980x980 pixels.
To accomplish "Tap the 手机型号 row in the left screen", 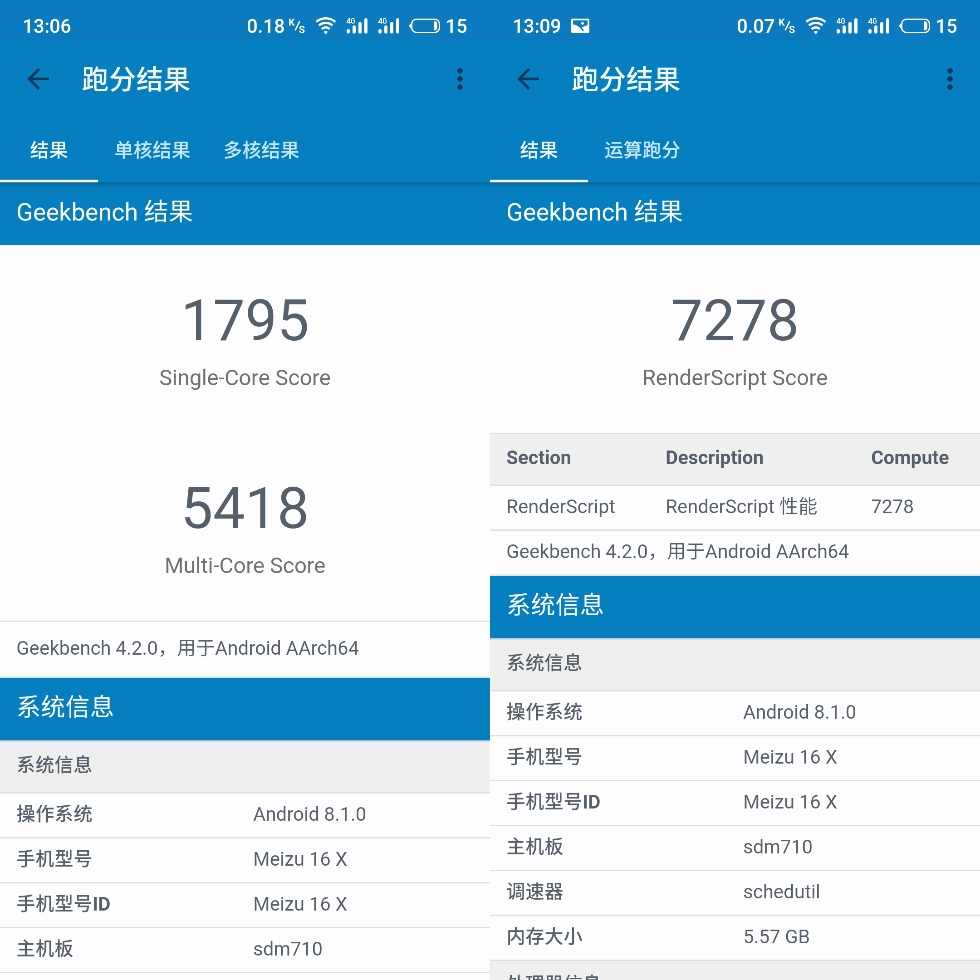I will click(245, 859).
